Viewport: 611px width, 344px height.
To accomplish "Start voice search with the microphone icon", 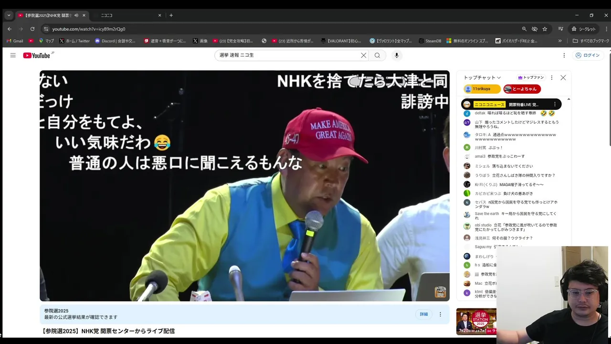I will (x=396, y=55).
